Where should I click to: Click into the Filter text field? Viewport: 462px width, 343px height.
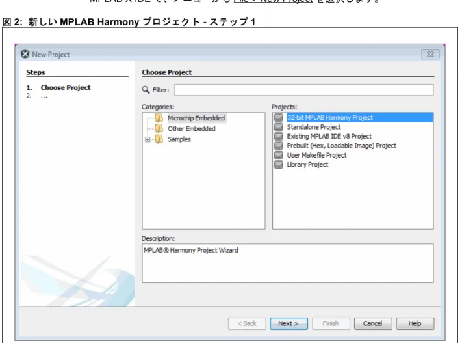click(x=304, y=90)
